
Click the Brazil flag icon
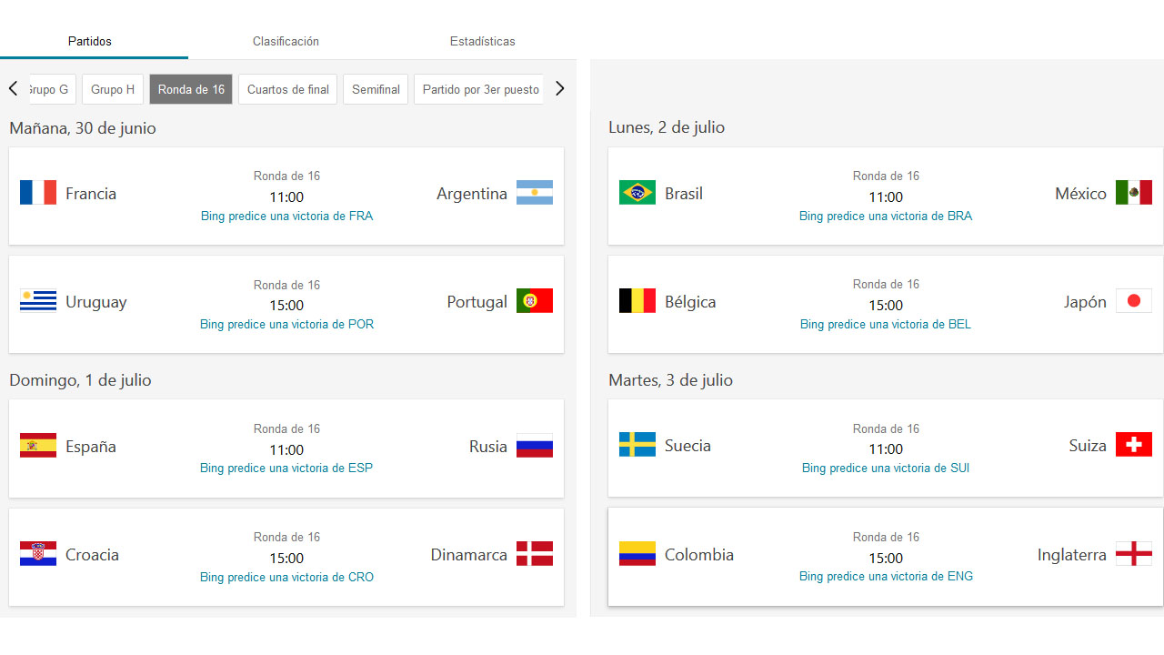click(x=637, y=193)
